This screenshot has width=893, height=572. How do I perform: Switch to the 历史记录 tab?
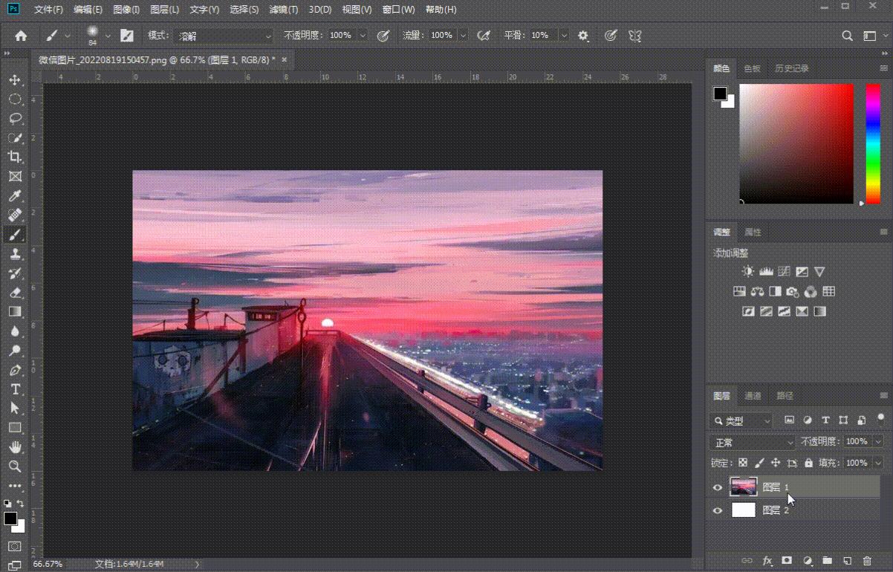(791, 68)
